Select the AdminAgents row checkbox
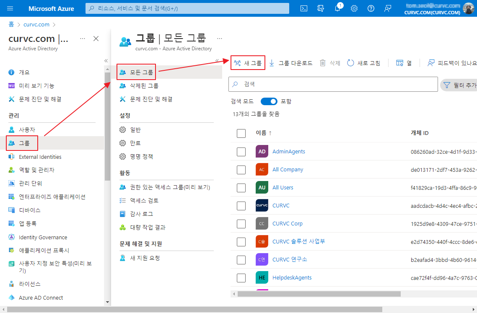Viewport: 477px width, 313px height. (241, 152)
